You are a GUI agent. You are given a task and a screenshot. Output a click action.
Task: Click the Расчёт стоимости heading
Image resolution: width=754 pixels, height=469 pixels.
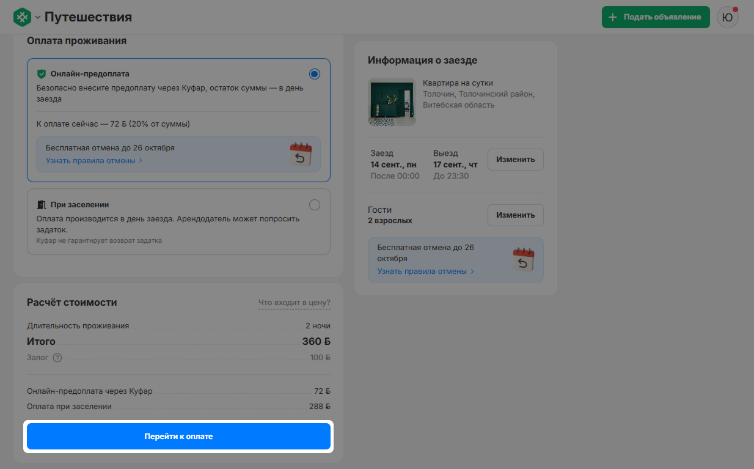tap(72, 302)
